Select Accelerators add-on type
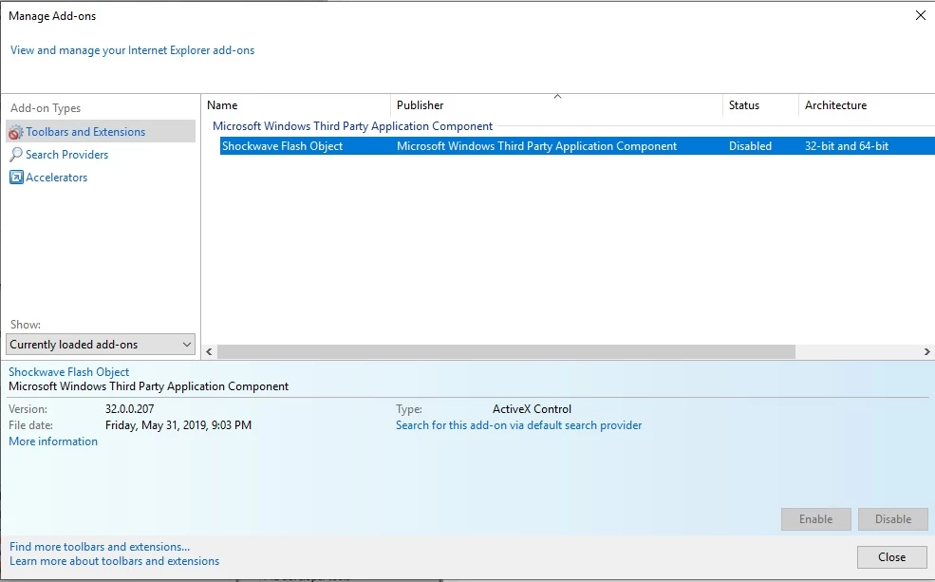This screenshot has height=582, width=935. [57, 178]
